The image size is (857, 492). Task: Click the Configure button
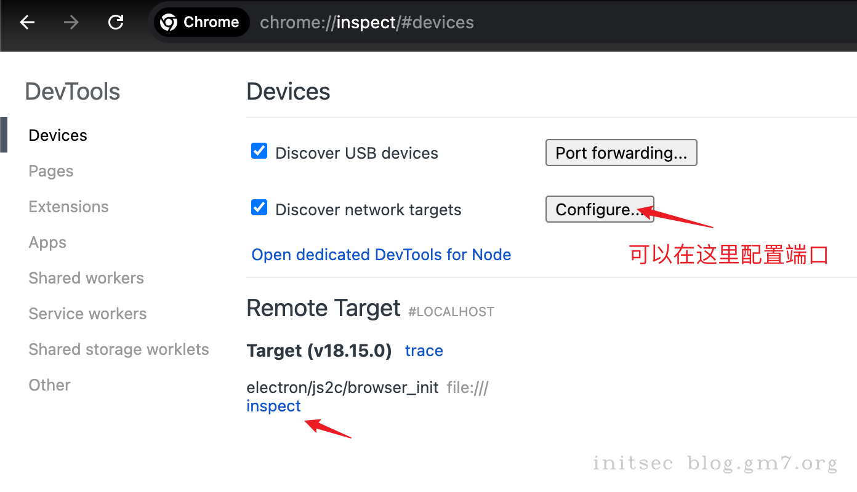599,210
